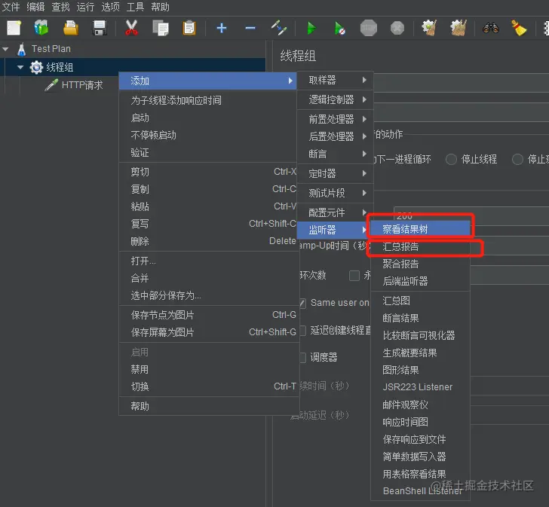Expand the 测试片段 submenu
The image size is (549, 507).
[335, 193]
